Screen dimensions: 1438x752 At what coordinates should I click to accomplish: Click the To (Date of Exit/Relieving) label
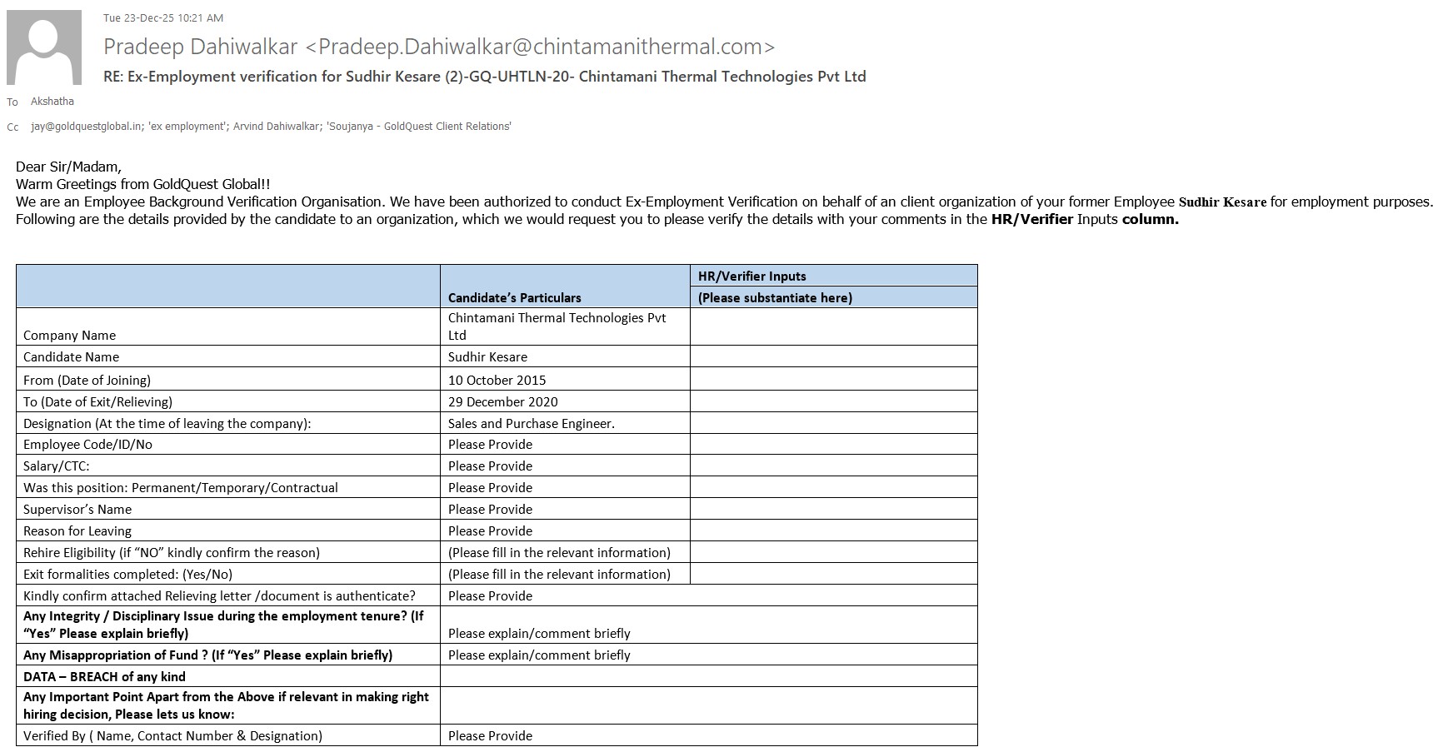pos(97,401)
